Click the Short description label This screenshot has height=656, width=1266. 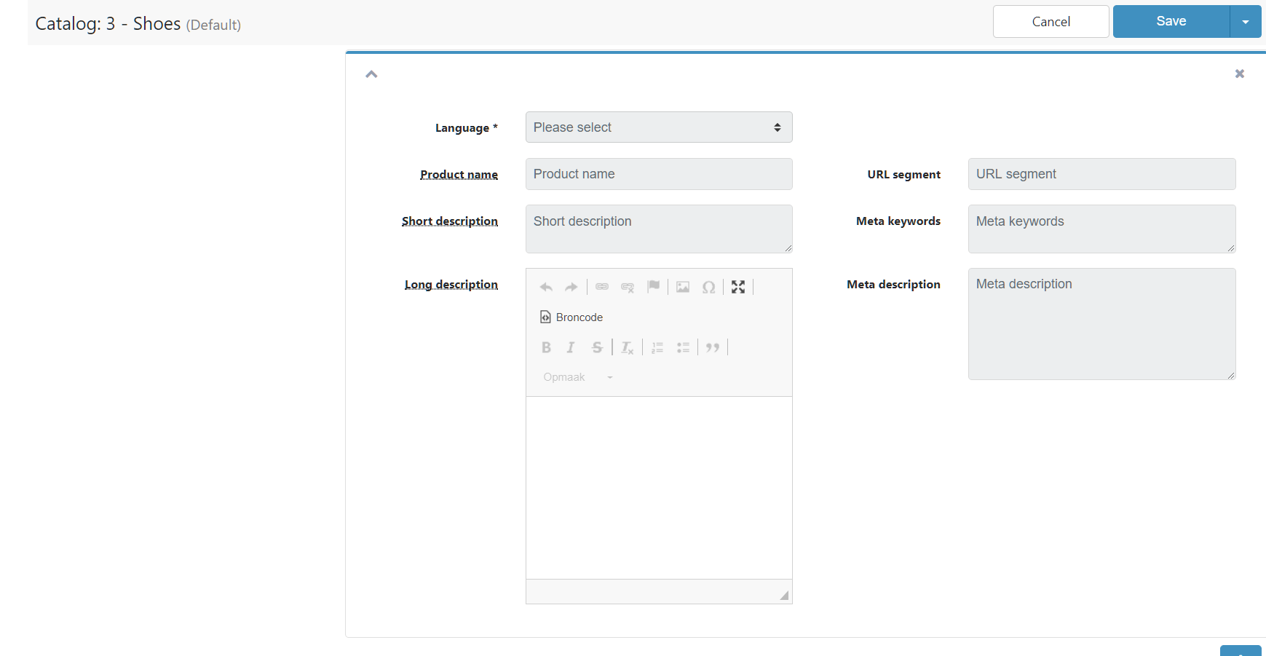pyautogui.click(x=450, y=221)
